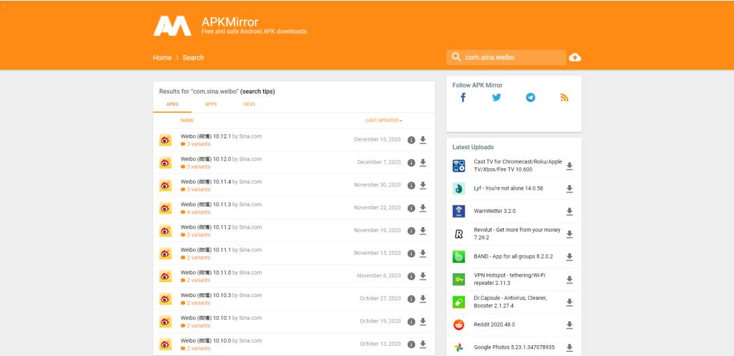Download WarnWetter 3.2.0 via arrow
The height and width of the screenshot is (356, 734).
pos(570,212)
